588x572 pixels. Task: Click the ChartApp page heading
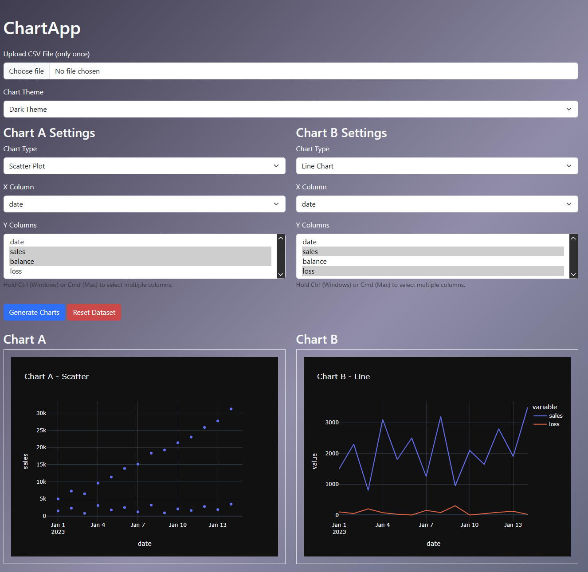pos(42,28)
